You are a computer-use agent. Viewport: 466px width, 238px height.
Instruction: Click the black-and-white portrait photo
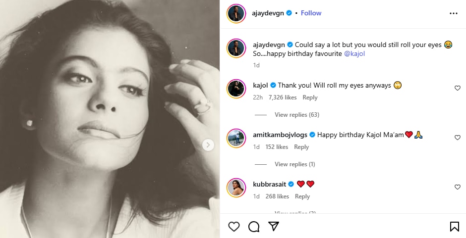109,119
